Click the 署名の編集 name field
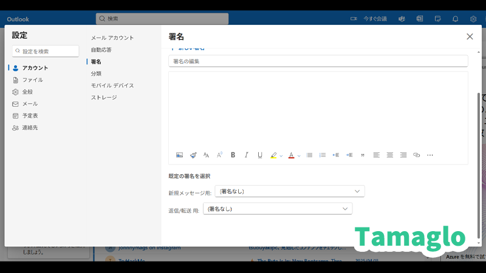Viewport: 486px width, 273px height. click(x=318, y=61)
